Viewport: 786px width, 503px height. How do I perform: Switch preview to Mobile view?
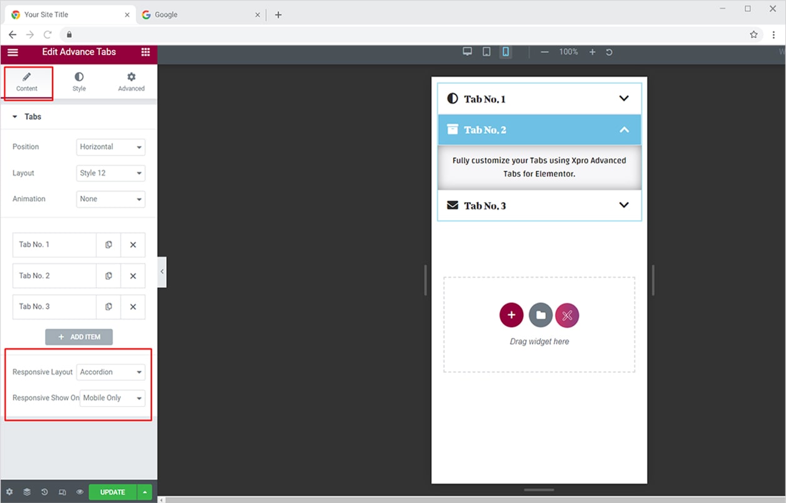(505, 52)
